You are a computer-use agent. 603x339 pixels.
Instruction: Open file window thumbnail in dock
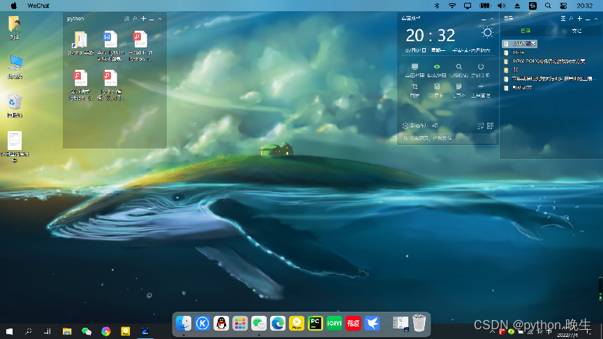[401, 323]
